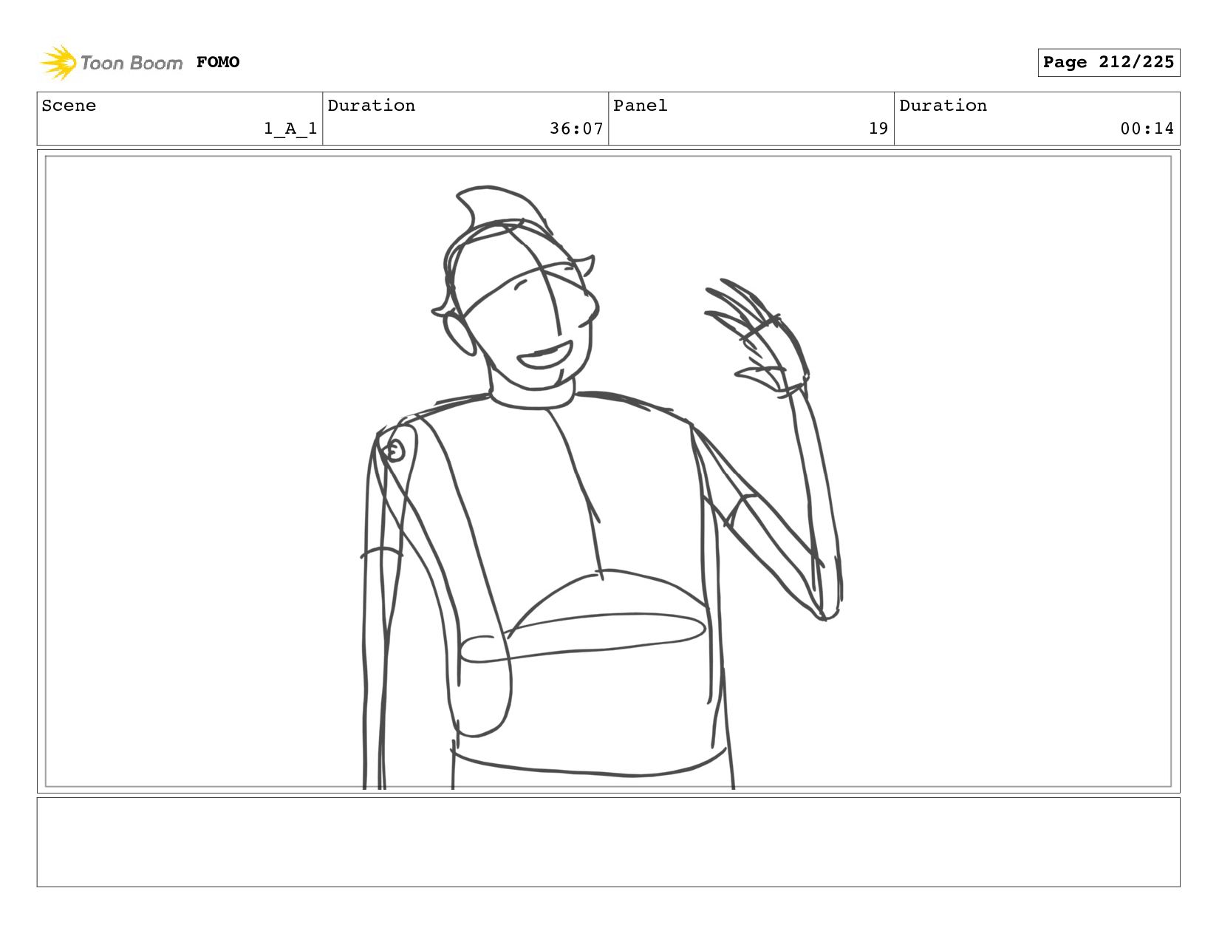
Task: Click the storyboard panel sketch of waving character
Action: [x=608, y=471]
